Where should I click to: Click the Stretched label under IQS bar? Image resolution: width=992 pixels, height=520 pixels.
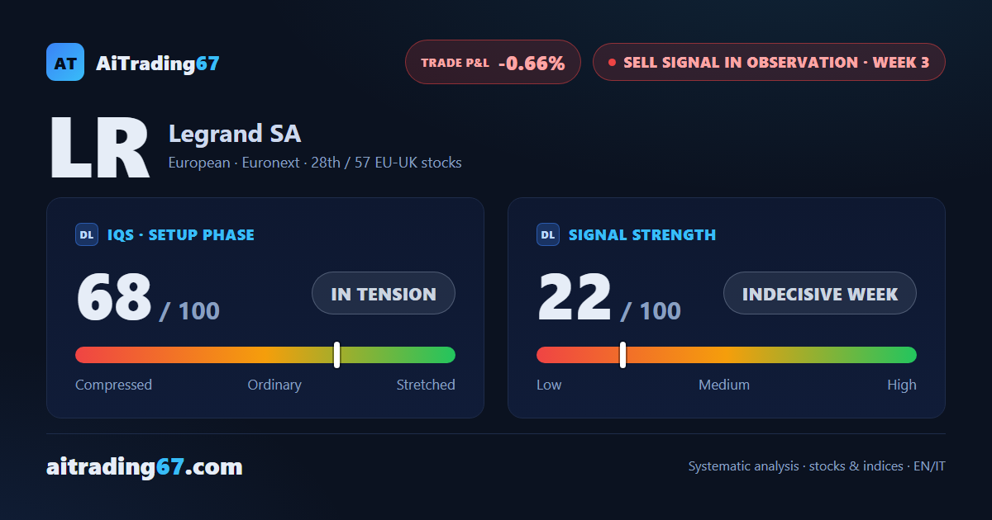tap(426, 385)
